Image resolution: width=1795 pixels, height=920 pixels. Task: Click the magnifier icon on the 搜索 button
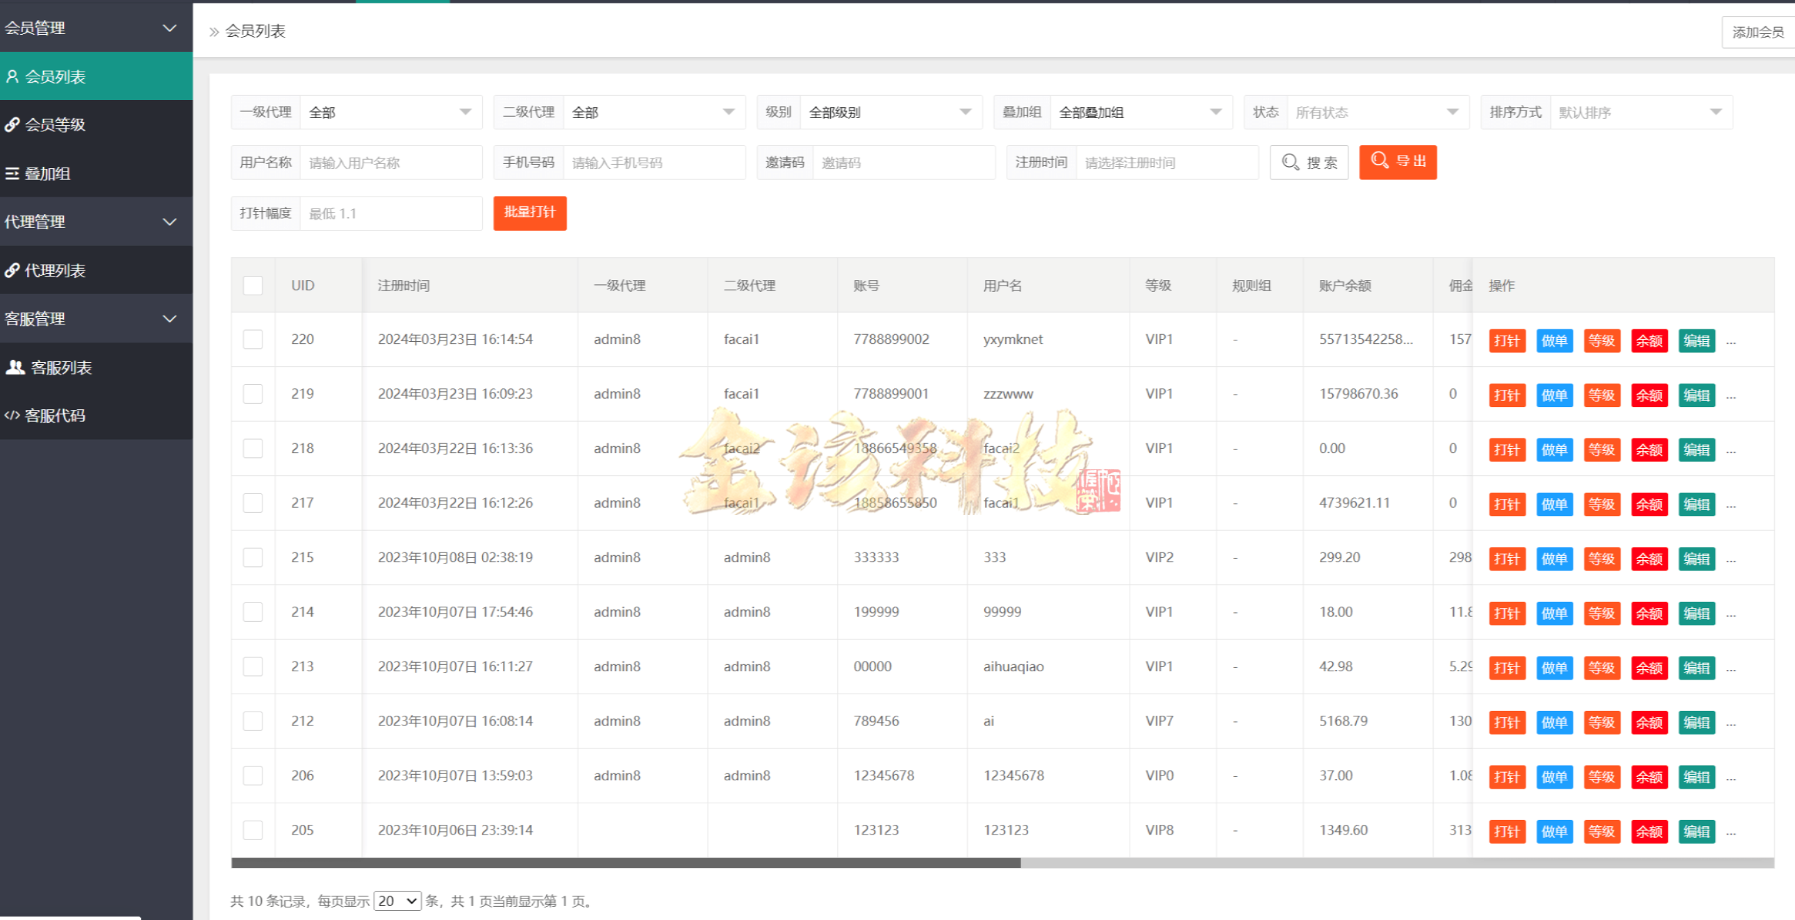tap(1290, 162)
